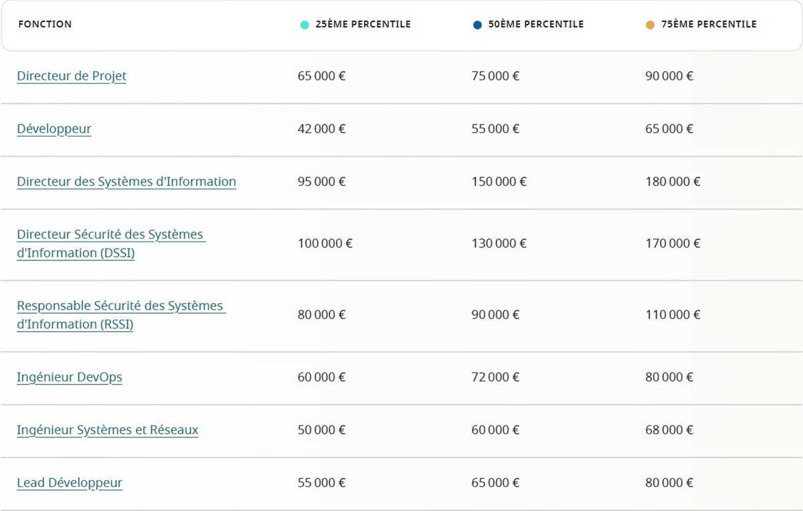Click the orange 75ème percentile legend dot
Image resolution: width=803 pixels, height=511 pixels.
click(x=650, y=25)
